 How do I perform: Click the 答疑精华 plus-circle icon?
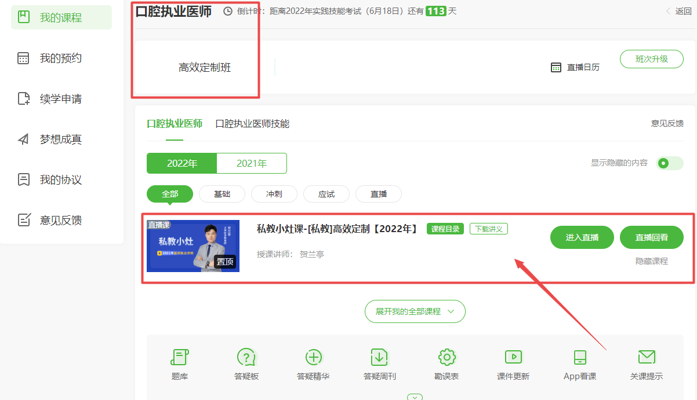(313, 358)
